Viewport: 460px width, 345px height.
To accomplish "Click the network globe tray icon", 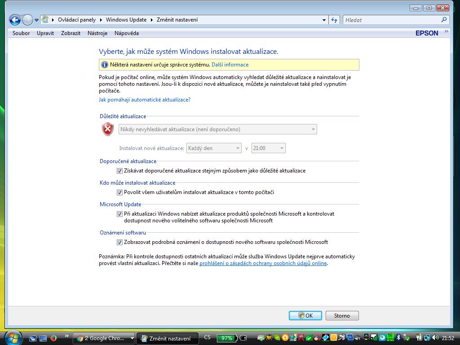I will click(x=427, y=338).
